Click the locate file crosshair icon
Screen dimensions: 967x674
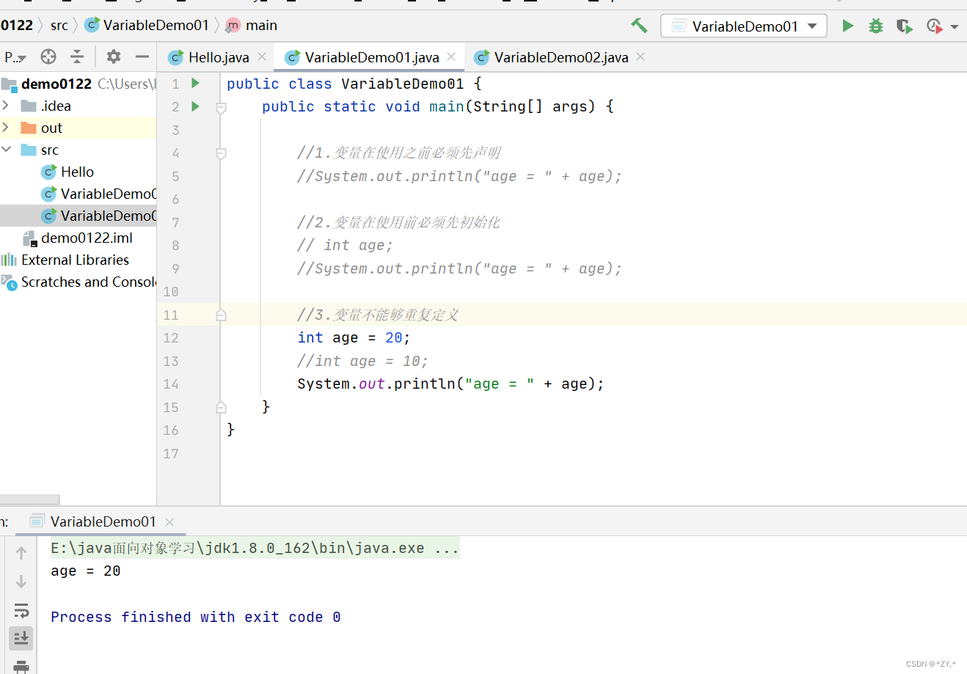tap(48, 56)
